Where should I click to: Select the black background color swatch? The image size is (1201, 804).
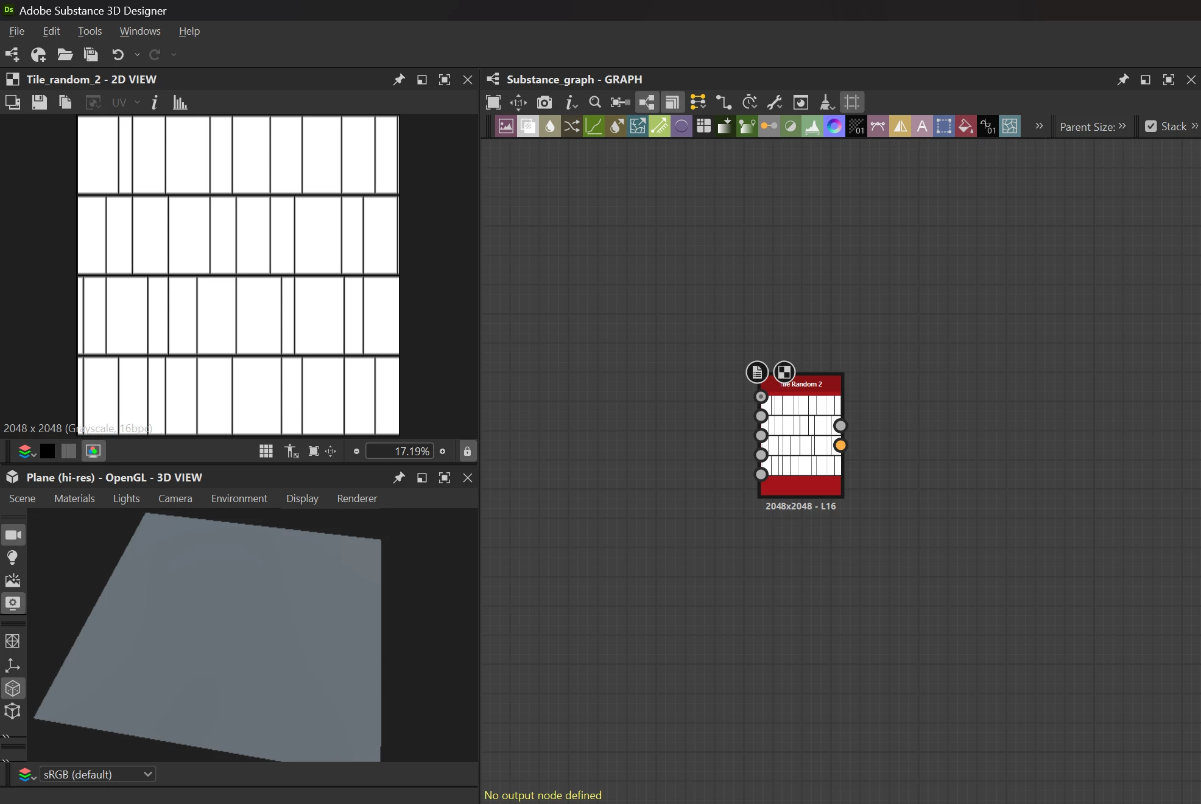point(48,451)
